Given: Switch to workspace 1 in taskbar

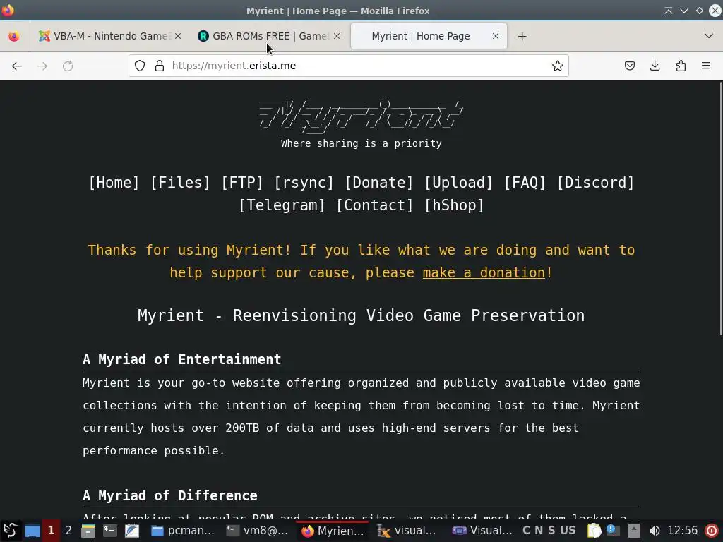Looking at the screenshot, I should pos(51,531).
